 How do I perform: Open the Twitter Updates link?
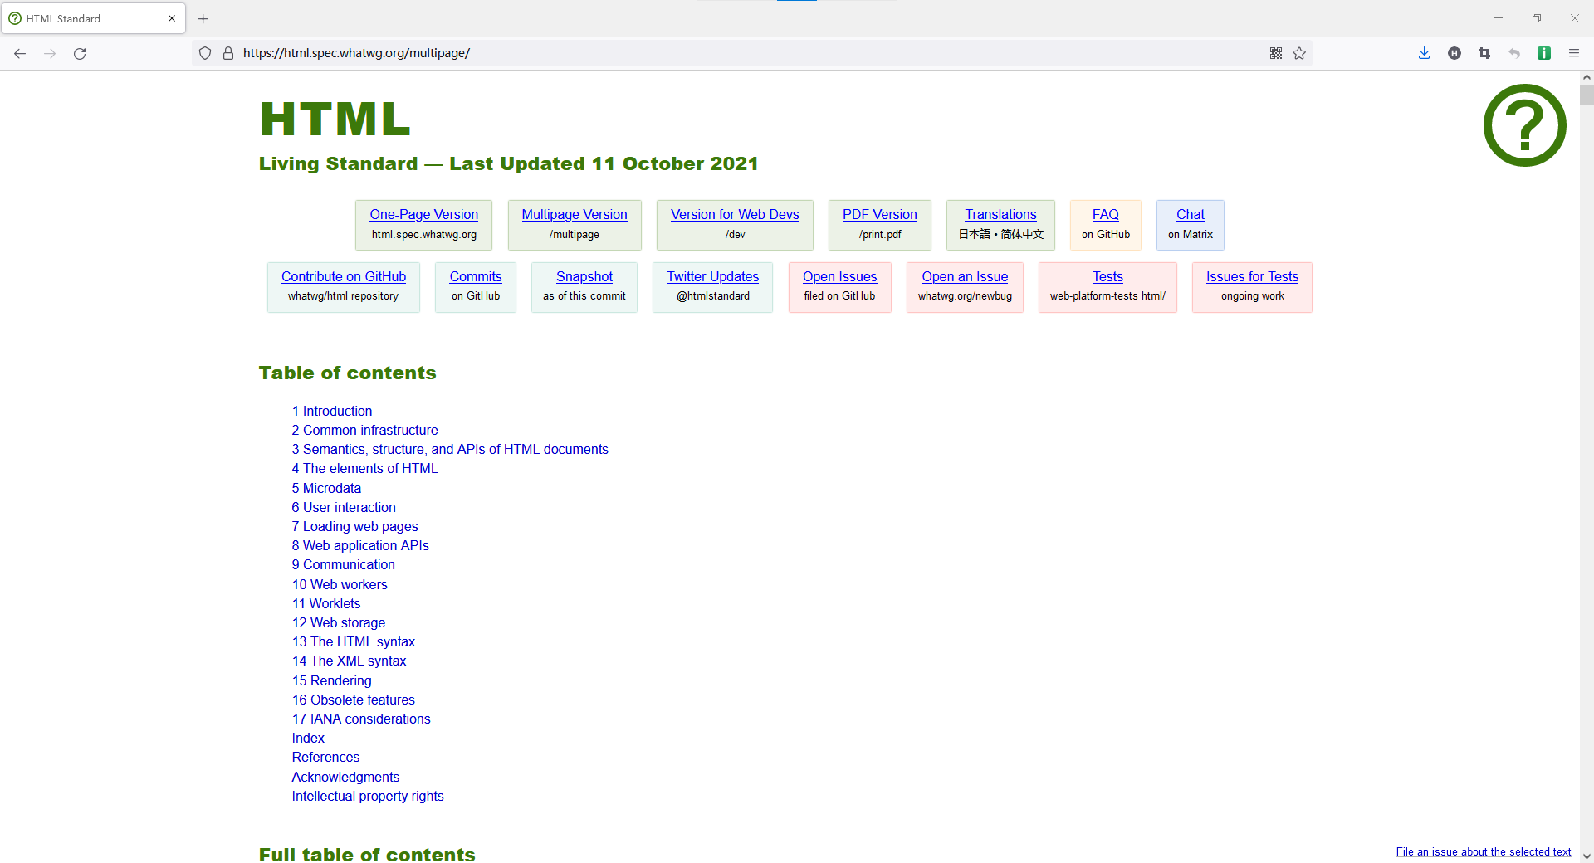click(712, 276)
